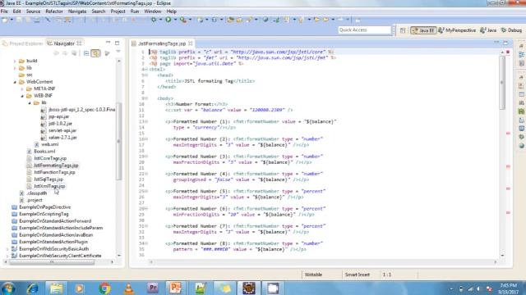Maximize the editor area
Image resolution: width=526 pixels, height=295 pixels.
coord(505,43)
